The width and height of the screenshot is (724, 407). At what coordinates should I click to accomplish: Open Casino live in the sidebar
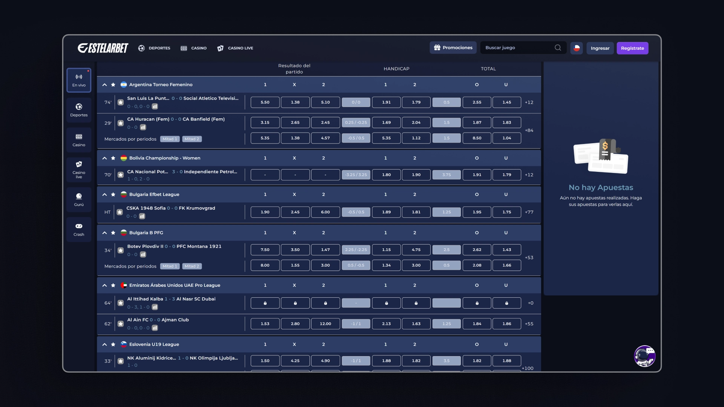pos(79,170)
